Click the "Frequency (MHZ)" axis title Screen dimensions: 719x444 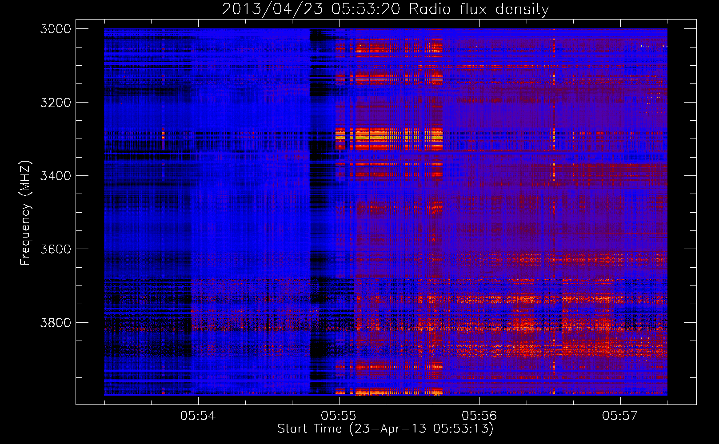pyautogui.click(x=25, y=213)
